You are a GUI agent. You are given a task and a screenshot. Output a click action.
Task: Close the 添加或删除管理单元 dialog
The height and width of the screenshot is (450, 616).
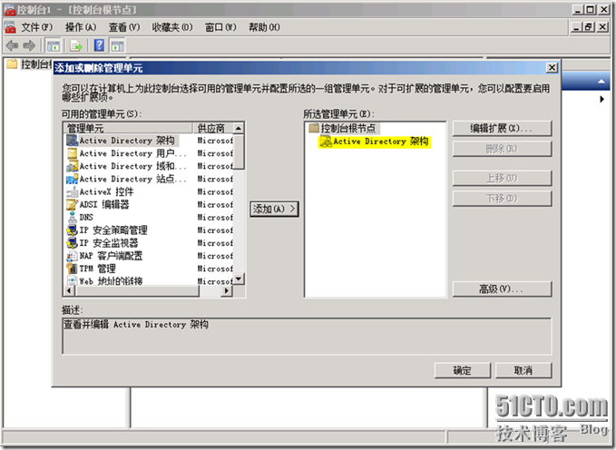point(552,68)
